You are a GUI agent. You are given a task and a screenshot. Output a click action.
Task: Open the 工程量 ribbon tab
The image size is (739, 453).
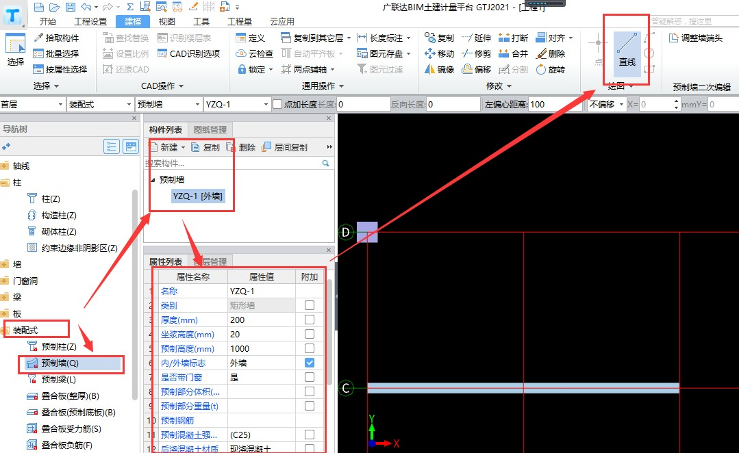pos(240,21)
